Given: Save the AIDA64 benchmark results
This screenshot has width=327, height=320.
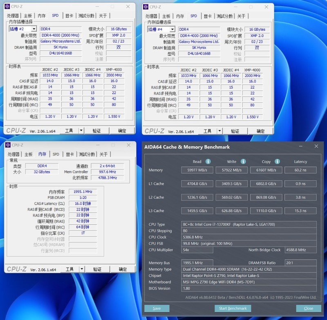Looking at the screenshot, I should [157, 308].
